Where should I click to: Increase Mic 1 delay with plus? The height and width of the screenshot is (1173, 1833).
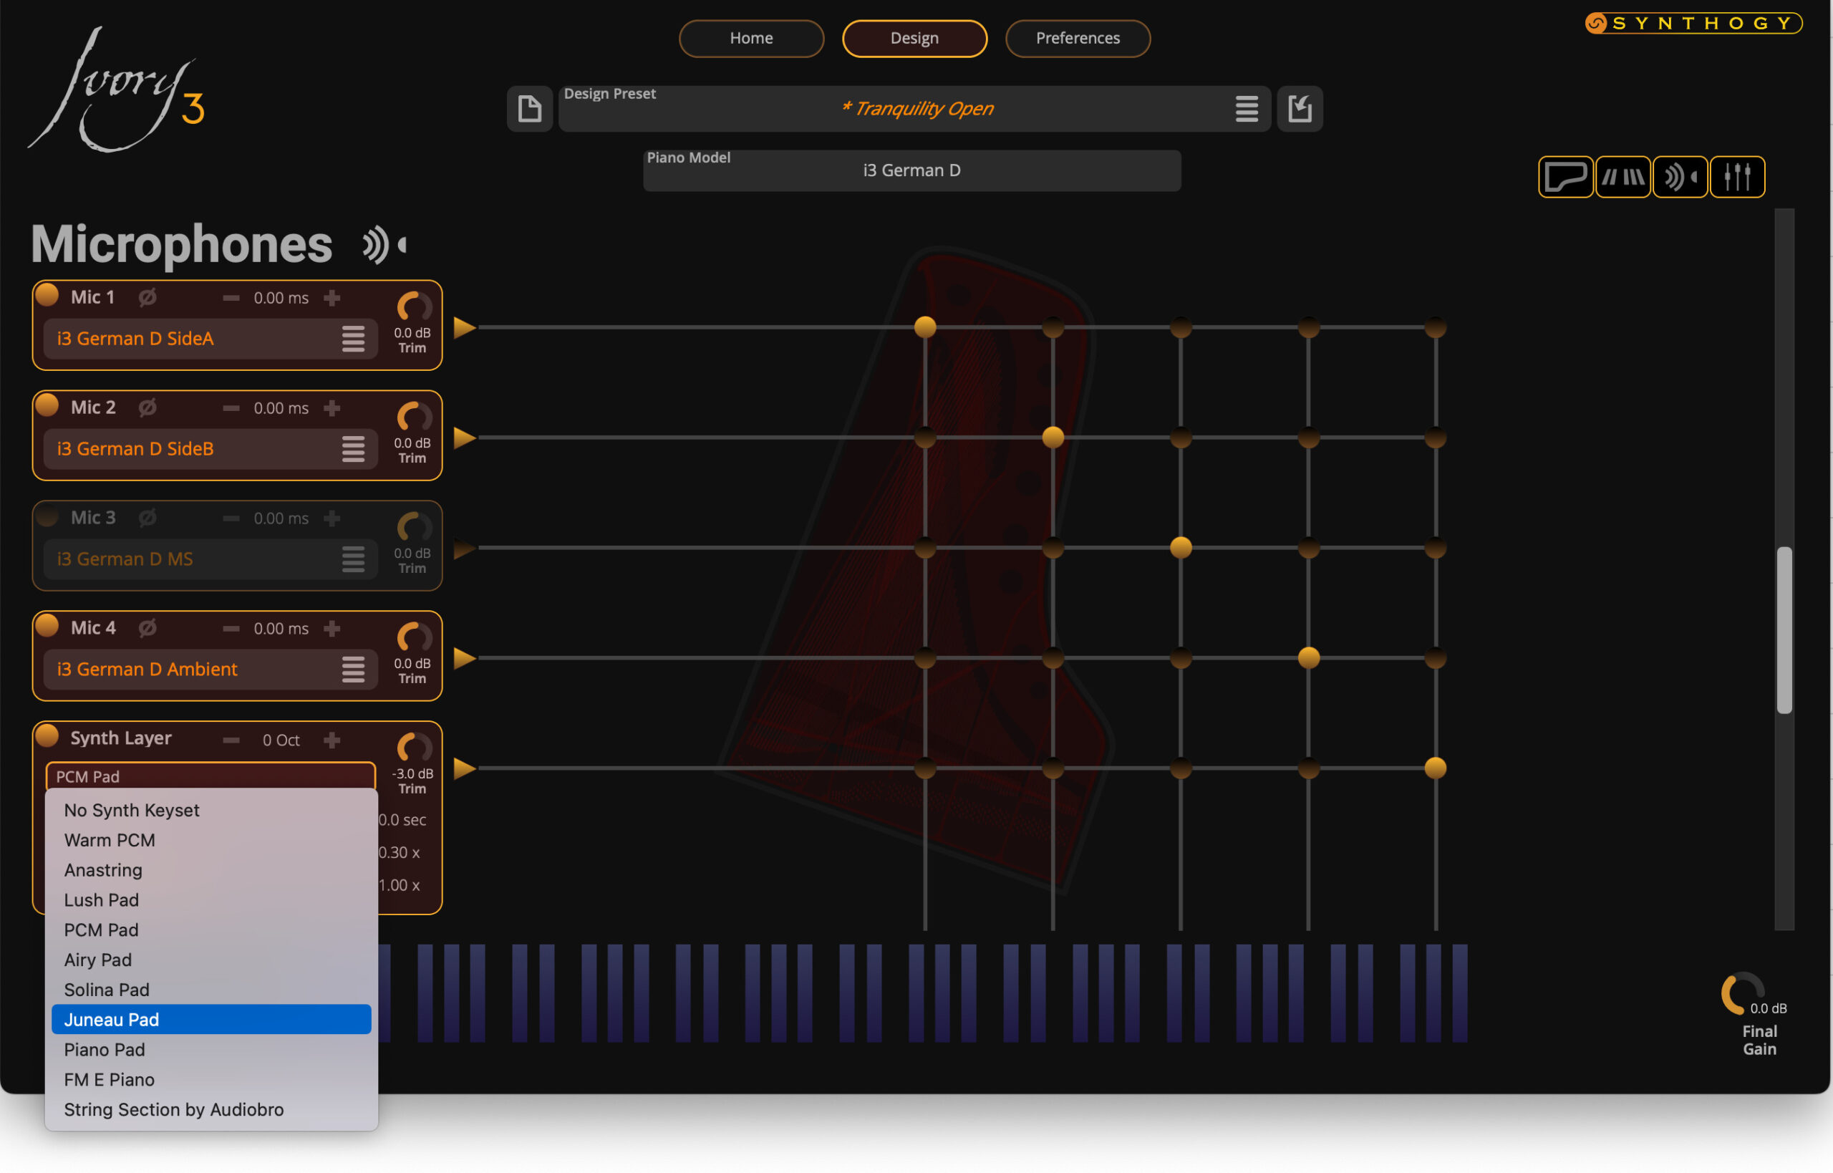coord(332,298)
